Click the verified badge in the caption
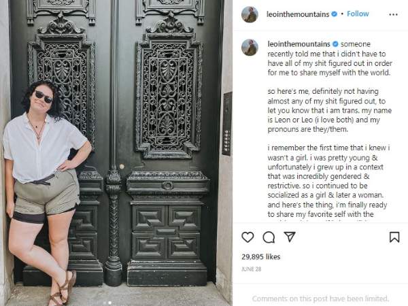Viewport: 408px width, 306px height. pos(335,44)
